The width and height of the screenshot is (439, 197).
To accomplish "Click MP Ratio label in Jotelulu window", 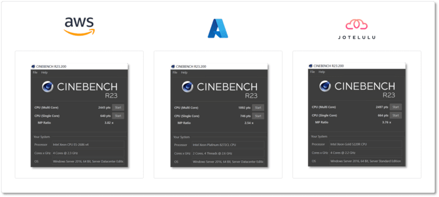I will (322, 122).
